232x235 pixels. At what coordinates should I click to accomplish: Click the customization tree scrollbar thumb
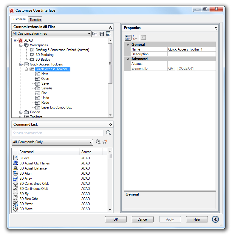coord(110,63)
